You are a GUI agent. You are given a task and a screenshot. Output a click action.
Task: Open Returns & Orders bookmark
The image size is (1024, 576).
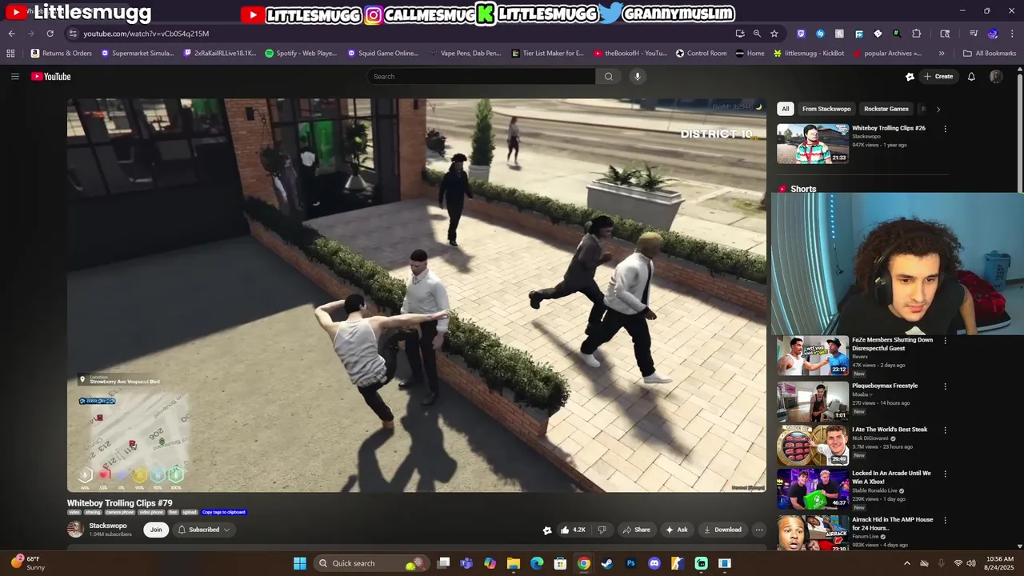pyautogui.click(x=62, y=54)
